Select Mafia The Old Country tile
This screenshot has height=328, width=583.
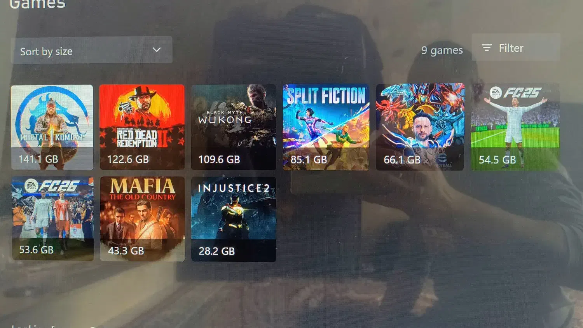[x=142, y=219]
